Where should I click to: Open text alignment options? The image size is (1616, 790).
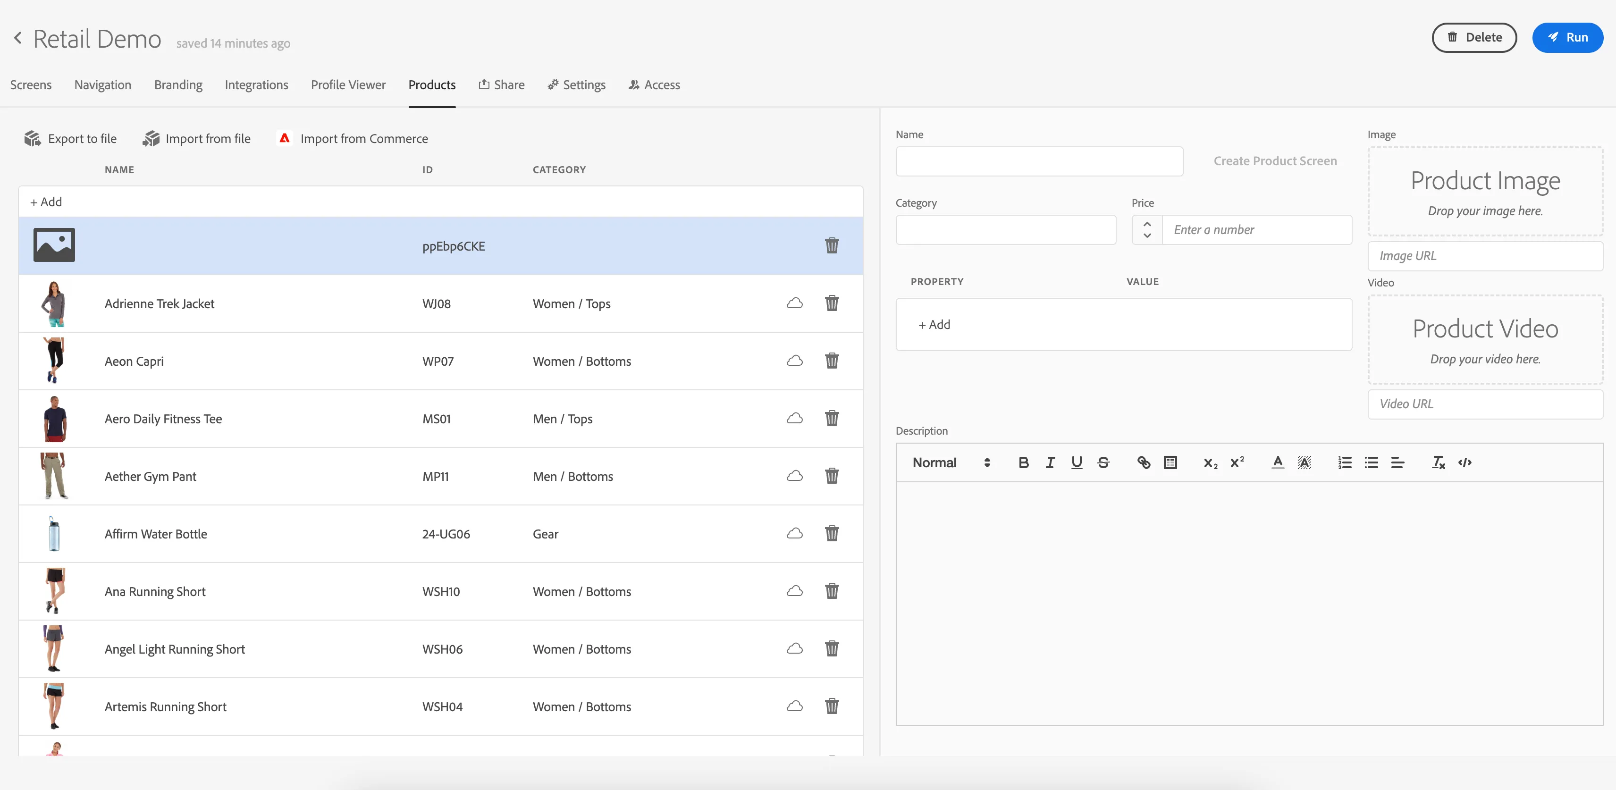[1397, 462]
